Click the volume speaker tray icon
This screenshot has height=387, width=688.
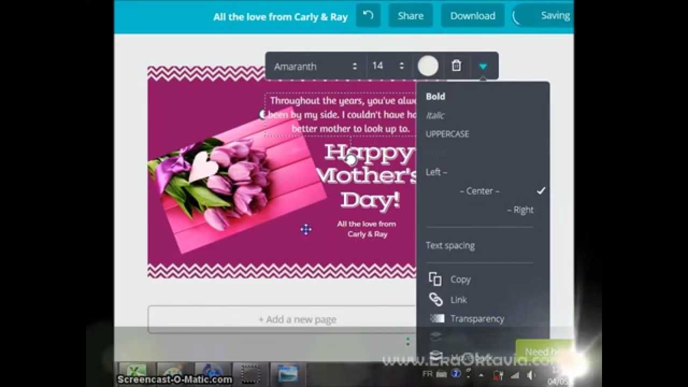(x=532, y=375)
